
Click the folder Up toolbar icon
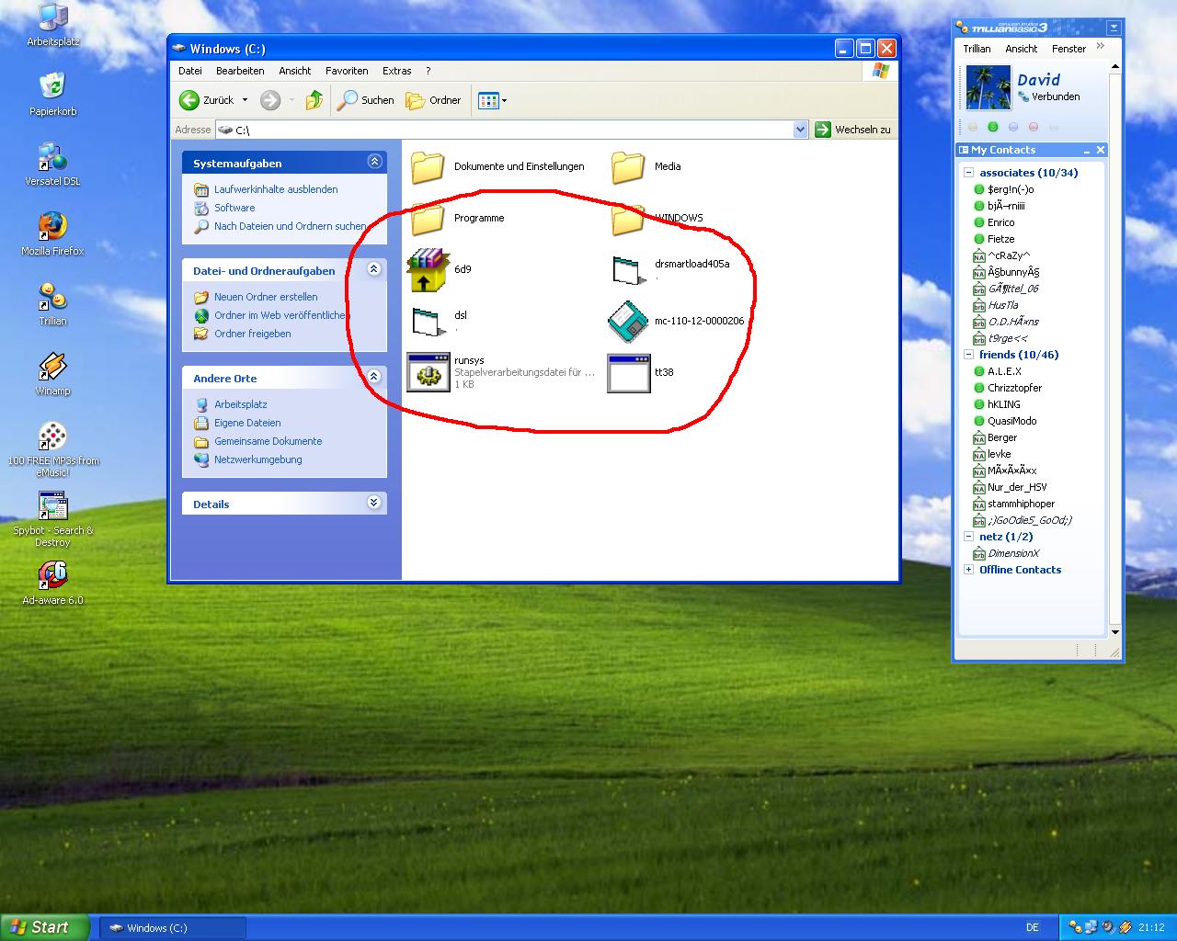point(314,100)
